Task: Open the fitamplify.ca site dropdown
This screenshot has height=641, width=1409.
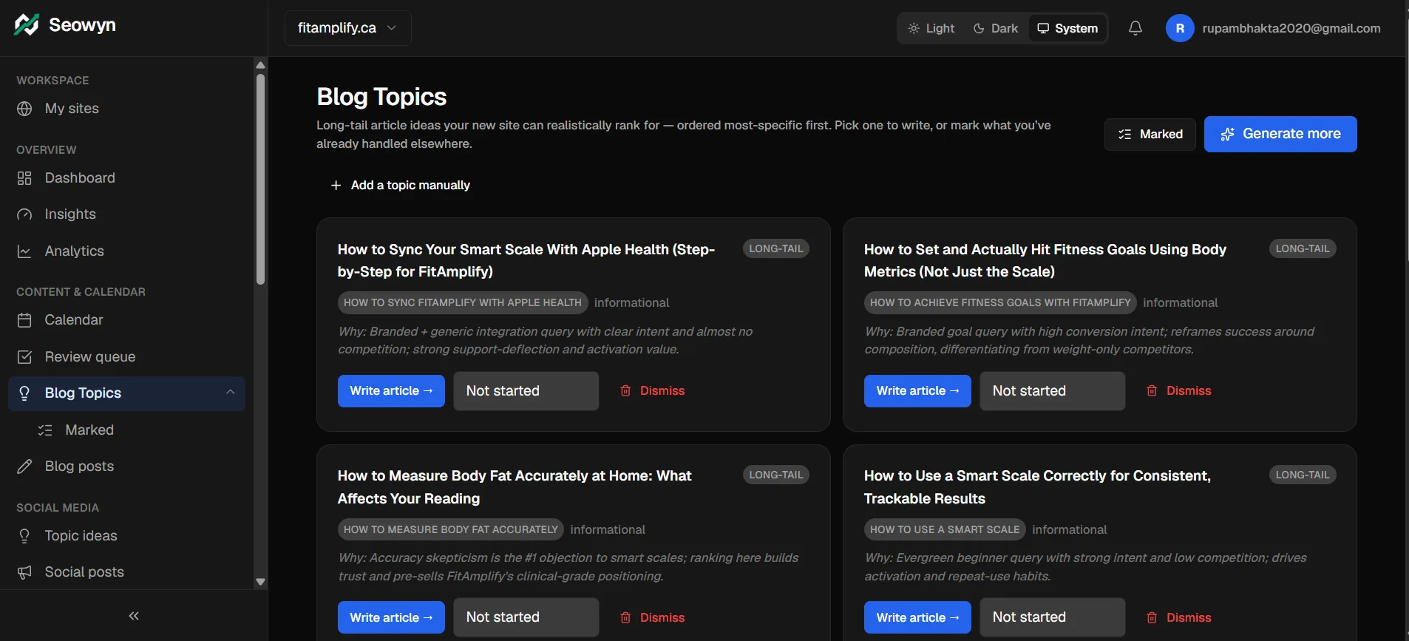Action: pyautogui.click(x=347, y=28)
